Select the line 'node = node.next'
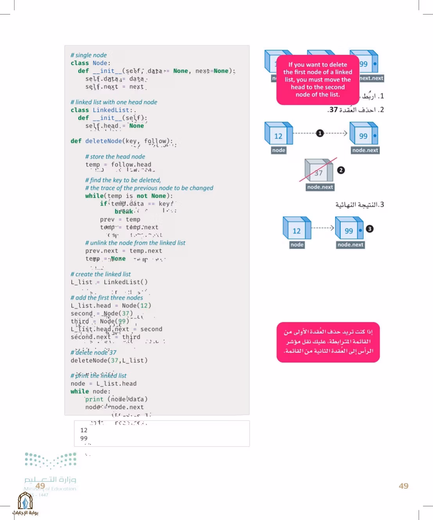This screenshot has height=520, width=433. coord(115,407)
